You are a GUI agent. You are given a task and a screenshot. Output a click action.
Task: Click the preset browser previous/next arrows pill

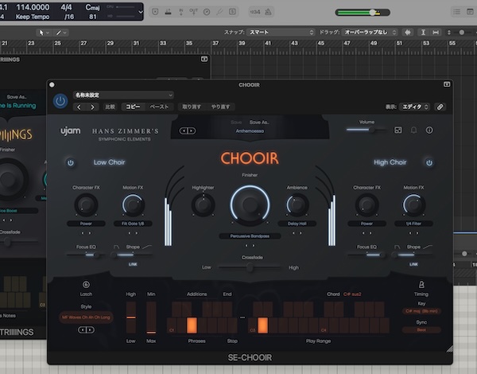pyautogui.click(x=188, y=131)
